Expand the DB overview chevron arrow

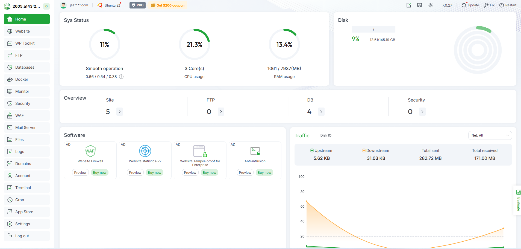[x=321, y=112]
